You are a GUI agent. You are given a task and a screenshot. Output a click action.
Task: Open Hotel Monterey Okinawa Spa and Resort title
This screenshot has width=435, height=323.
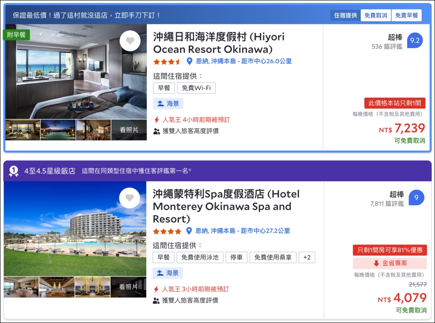click(226, 206)
